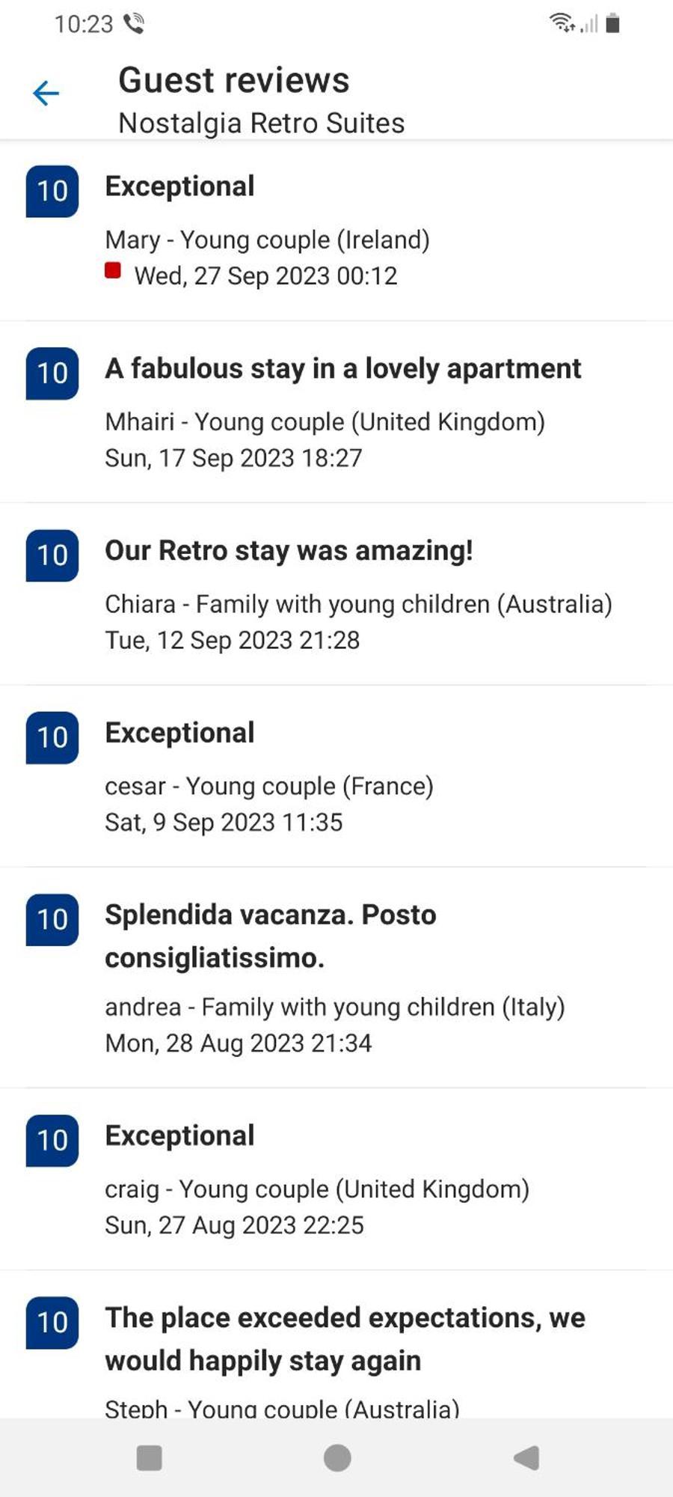Select cesar's Exceptional review from France
673x1497 pixels.
[336, 776]
